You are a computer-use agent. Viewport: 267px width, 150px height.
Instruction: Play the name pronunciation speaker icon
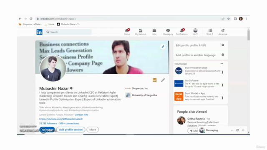coord(71,88)
